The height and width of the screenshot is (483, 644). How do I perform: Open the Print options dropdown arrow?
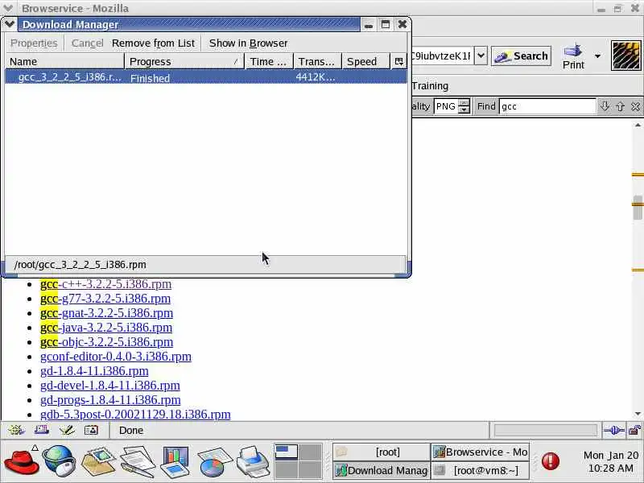(597, 56)
